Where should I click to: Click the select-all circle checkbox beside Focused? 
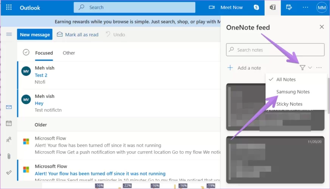point(26,53)
